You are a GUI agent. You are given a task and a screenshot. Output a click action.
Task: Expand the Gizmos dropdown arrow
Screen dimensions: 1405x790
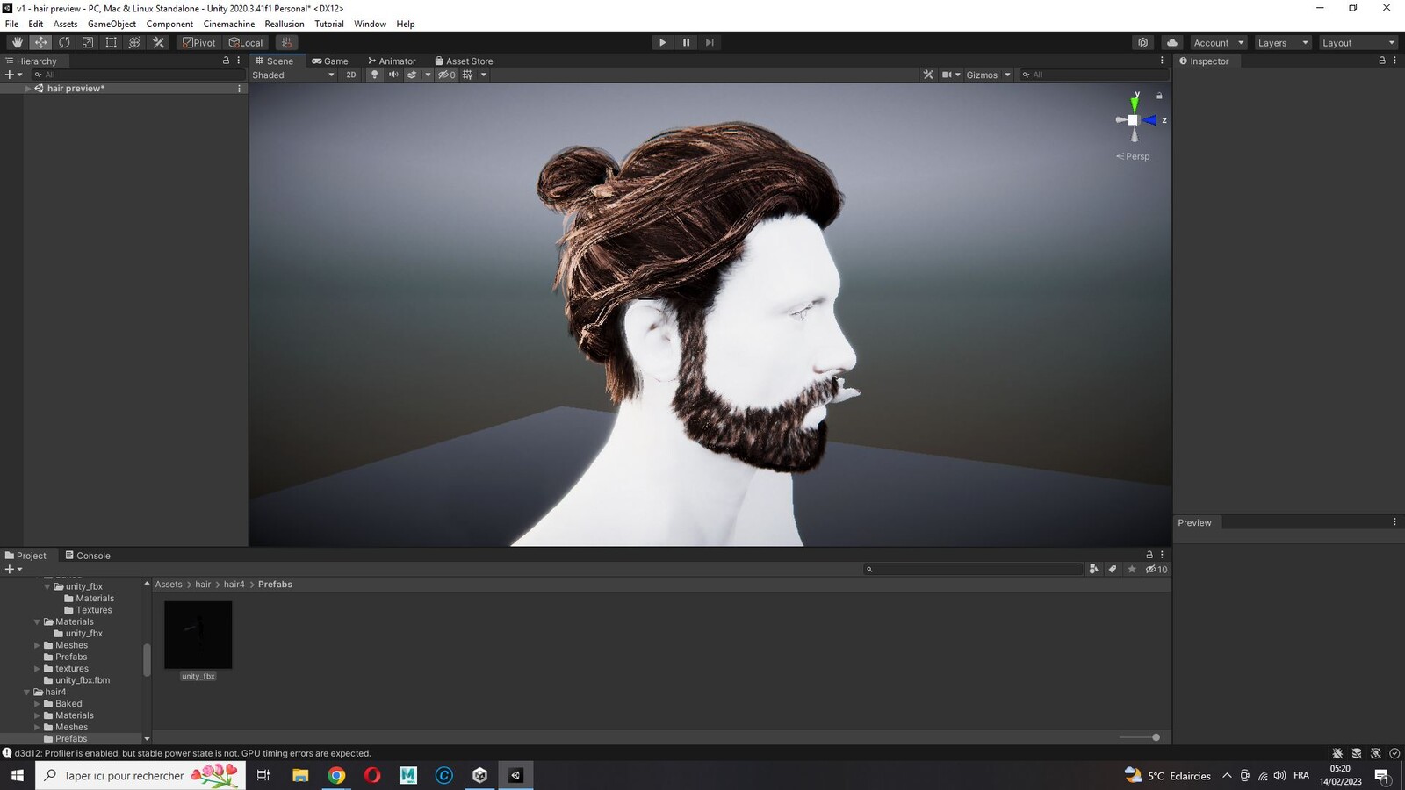tap(1007, 75)
